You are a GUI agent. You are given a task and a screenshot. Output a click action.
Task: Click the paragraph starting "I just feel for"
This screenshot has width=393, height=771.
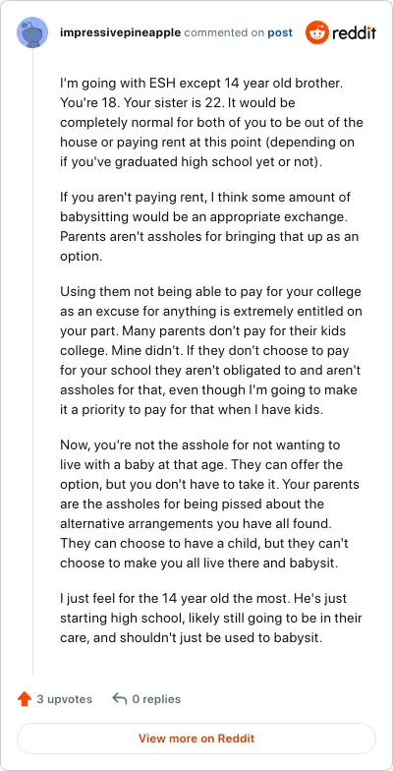pyautogui.click(x=210, y=619)
